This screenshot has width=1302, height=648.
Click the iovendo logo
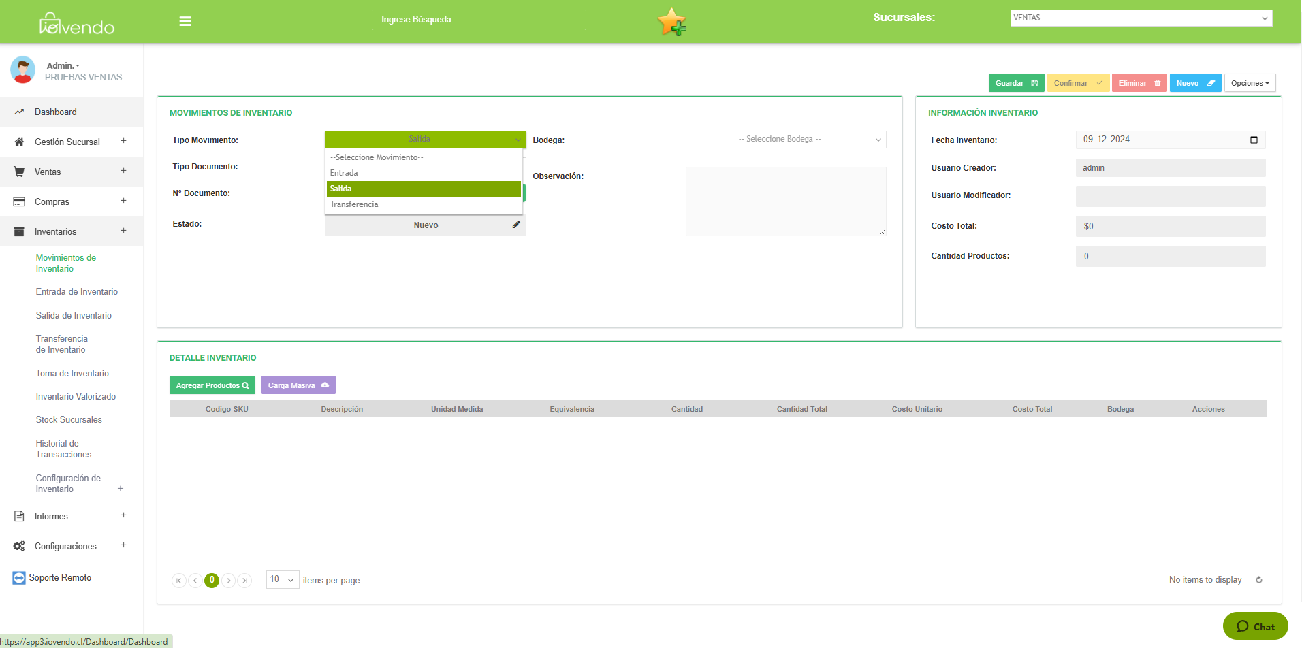click(77, 25)
